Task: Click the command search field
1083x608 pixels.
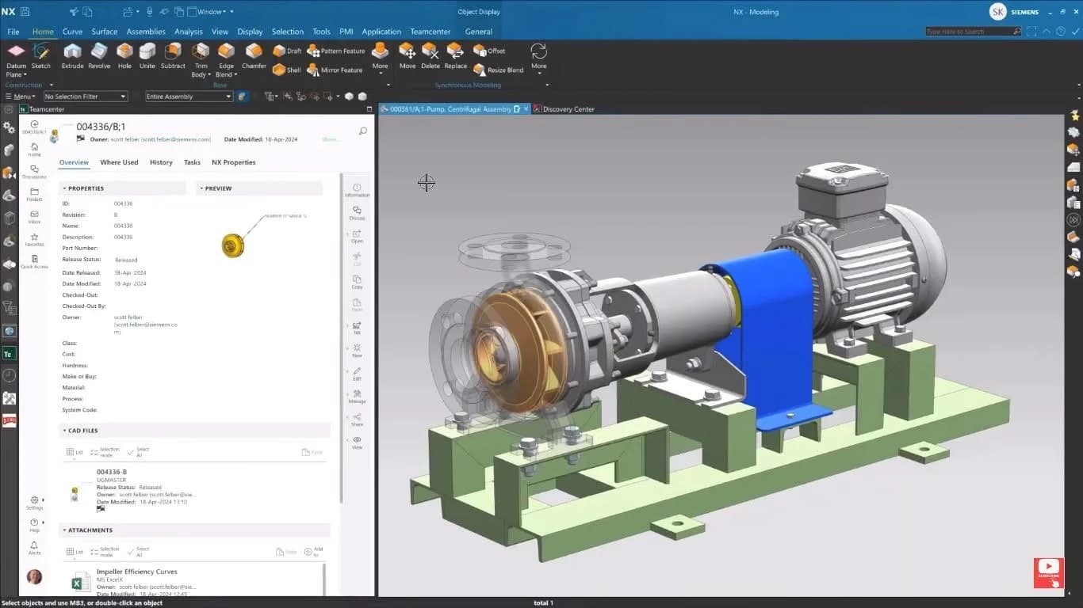Action: pos(974,32)
